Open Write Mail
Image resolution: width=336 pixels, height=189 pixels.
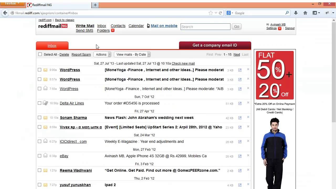85,26
